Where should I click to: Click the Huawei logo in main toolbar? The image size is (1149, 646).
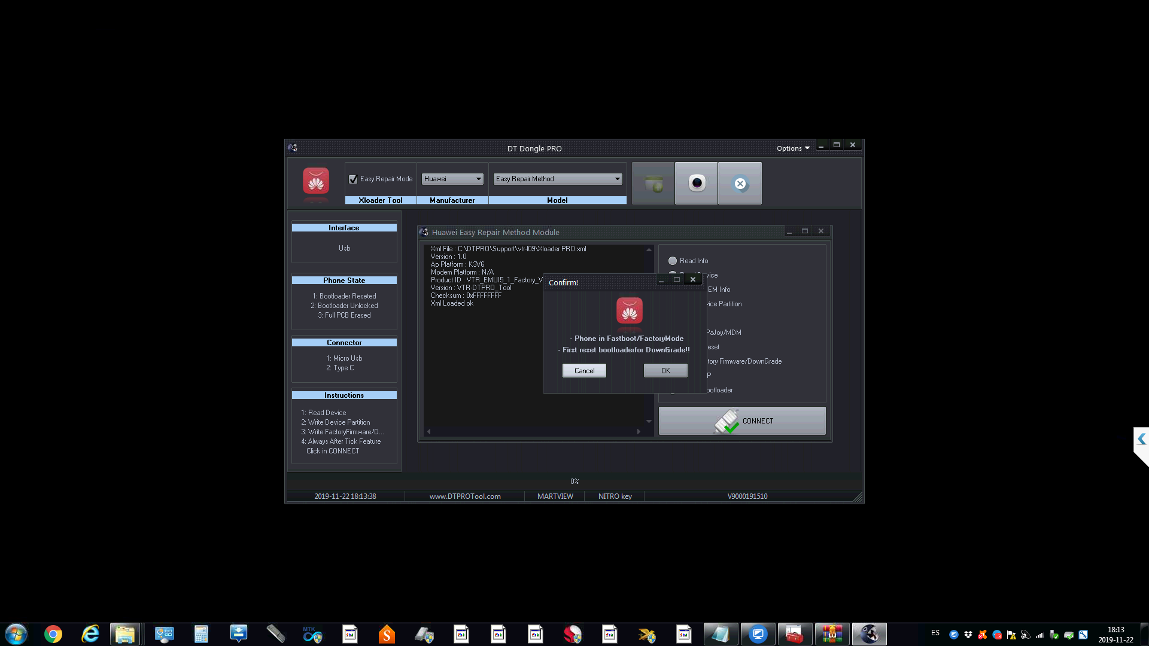click(x=316, y=181)
